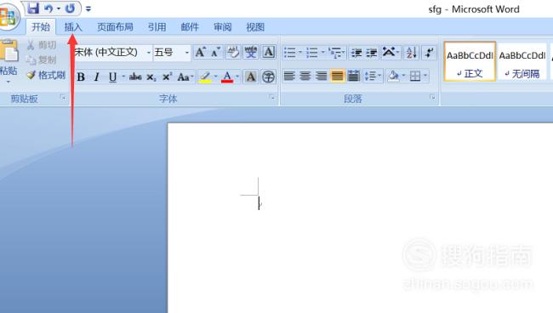Click the Line Spacing icon
This screenshot has width=553, height=313.
370,76
